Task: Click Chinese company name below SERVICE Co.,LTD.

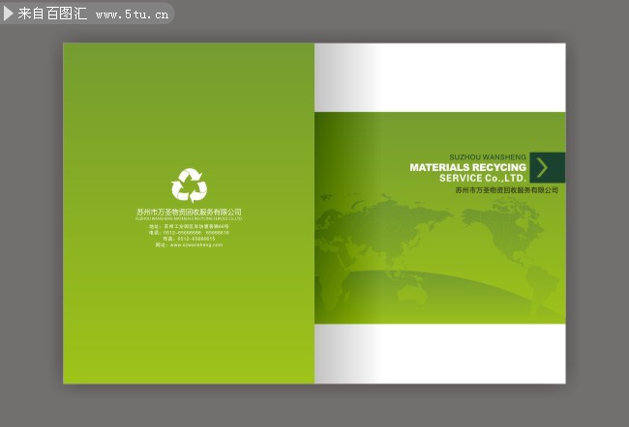Action: click(506, 190)
